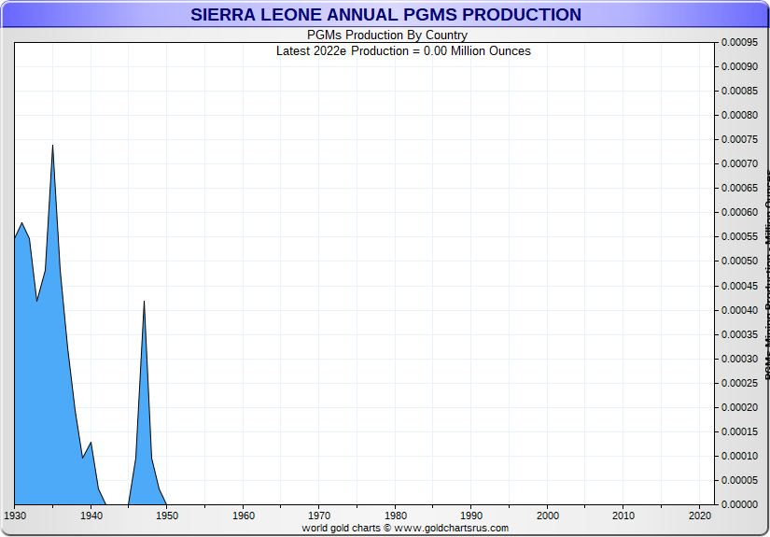Select the 0.00025 y-axis value label
This screenshot has height=537, width=770.
point(739,383)
